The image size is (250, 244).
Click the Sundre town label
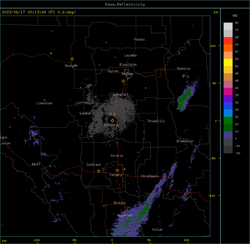coord(85,113)
